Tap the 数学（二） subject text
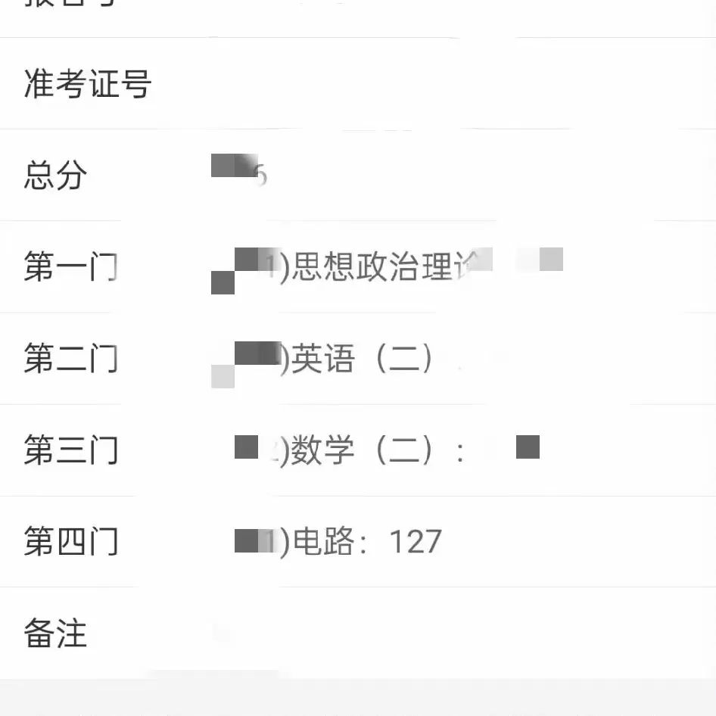 click(362, 450)
